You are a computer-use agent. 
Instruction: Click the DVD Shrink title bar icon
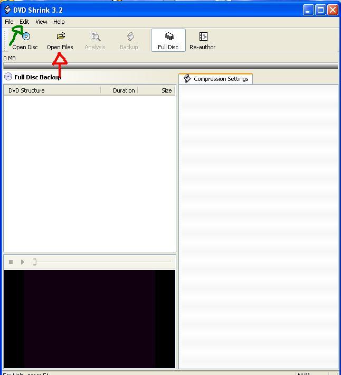pyautogui.click(x=7, y=10)
